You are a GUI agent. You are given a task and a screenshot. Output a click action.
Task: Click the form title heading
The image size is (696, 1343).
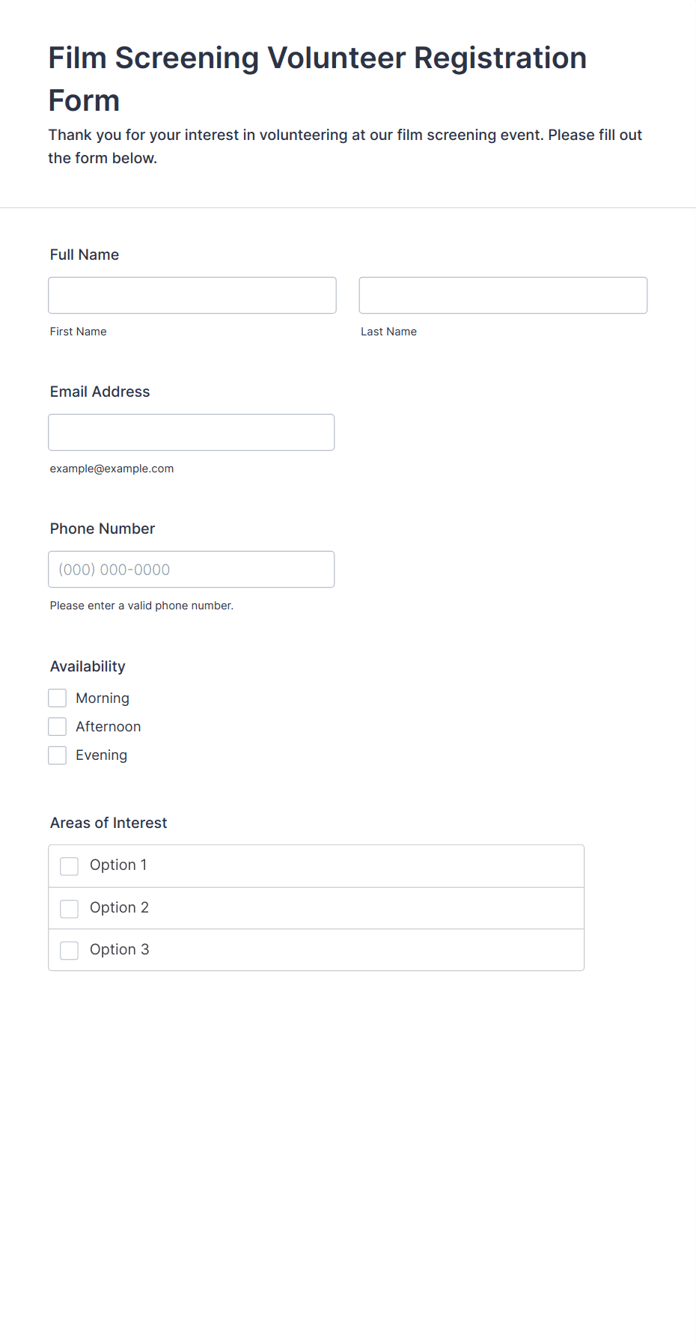pos(317,79)
